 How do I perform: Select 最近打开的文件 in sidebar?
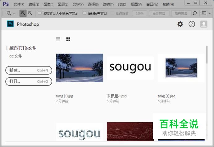coord(23,48)
